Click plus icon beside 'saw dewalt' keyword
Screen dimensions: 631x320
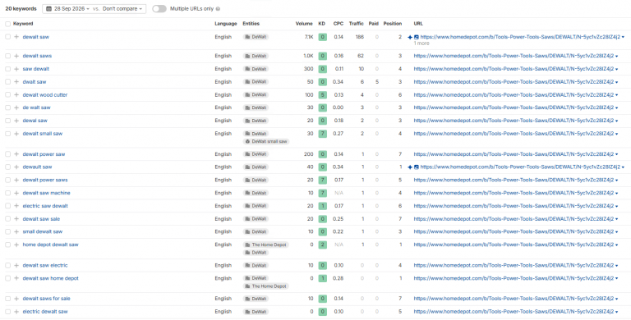[16, 69]
